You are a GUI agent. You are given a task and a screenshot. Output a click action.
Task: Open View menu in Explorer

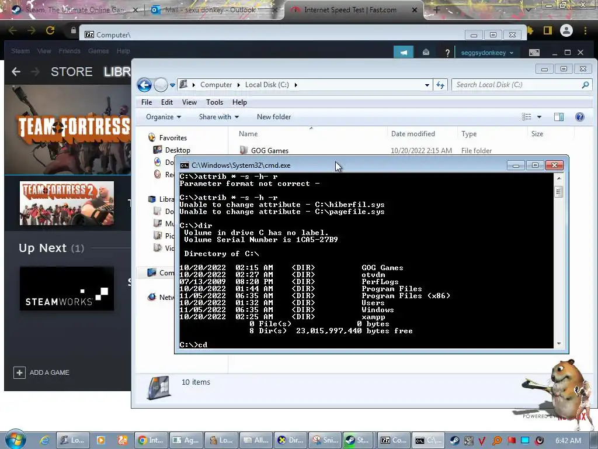tap(189, 102)
